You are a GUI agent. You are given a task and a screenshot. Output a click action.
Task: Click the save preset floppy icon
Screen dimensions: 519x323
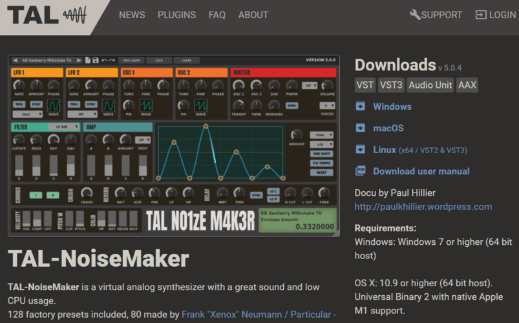[96, 60]
